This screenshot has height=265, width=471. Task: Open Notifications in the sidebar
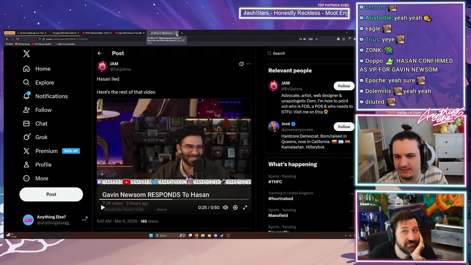pos(45,96)
